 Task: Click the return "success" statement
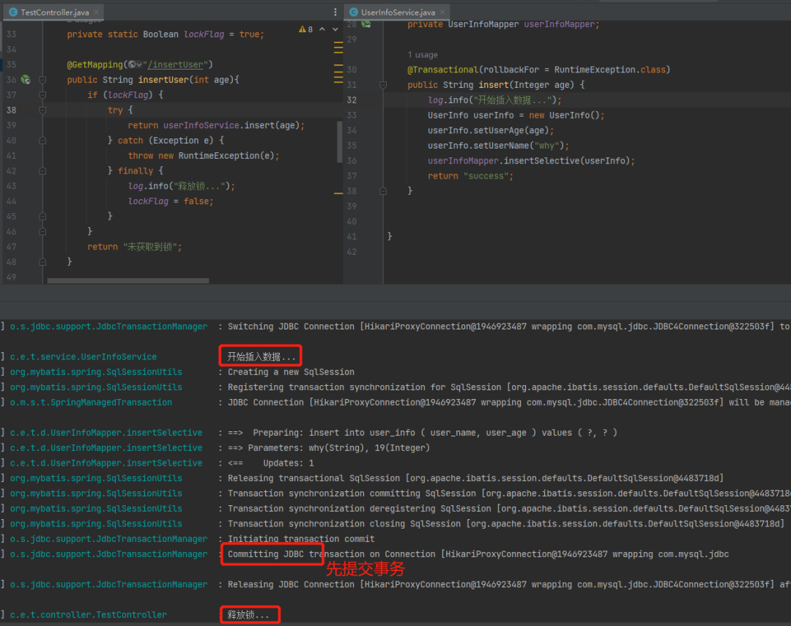tap(470, 176)
